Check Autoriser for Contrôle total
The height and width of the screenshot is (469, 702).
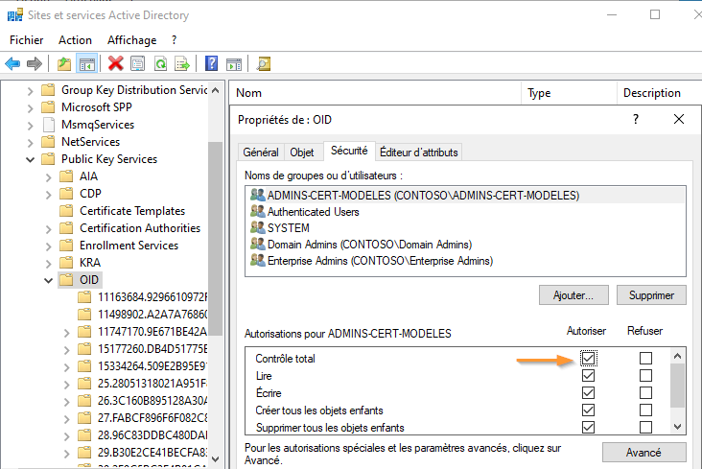tap(589, 359)
